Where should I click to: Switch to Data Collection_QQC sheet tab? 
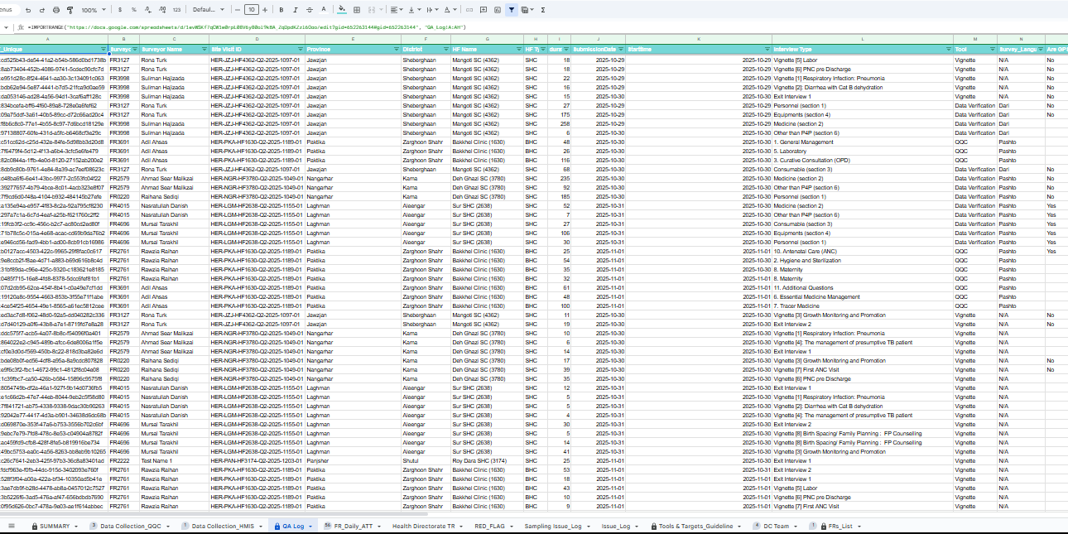(131, 526)
